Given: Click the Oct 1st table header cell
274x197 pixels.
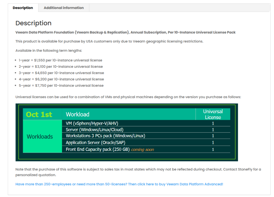Looking at the screenshot, I should click(x=39, y=115).
